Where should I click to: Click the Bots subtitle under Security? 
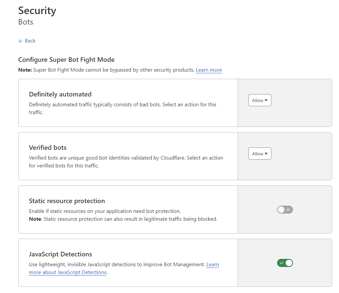[x=25, y=22]
